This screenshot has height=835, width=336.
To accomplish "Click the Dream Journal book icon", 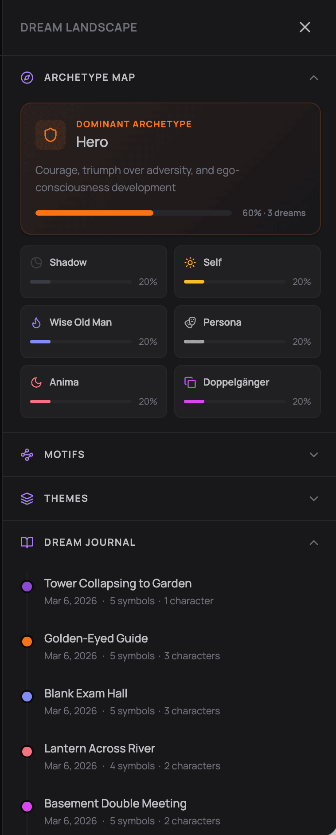I will click(27, 543).
